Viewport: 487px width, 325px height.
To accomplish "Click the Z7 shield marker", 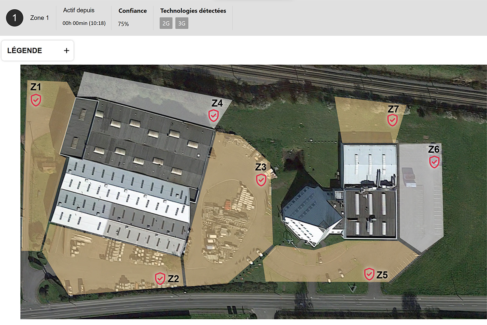I will point(392,120).
